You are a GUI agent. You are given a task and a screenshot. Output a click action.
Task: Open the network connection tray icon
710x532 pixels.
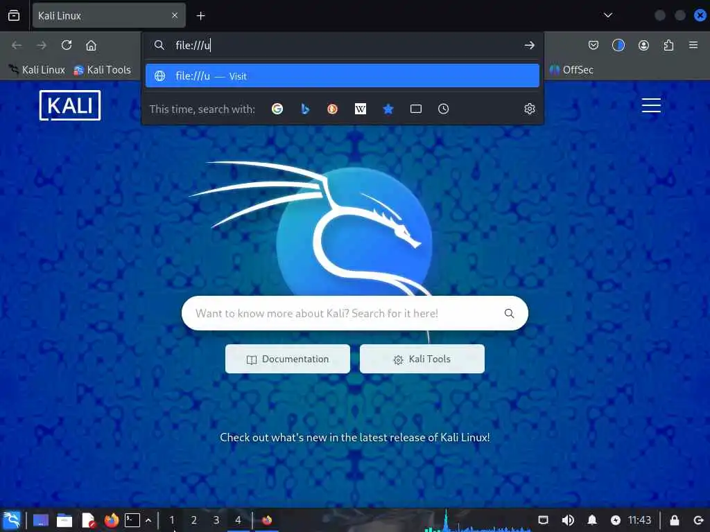coord(543,520)
